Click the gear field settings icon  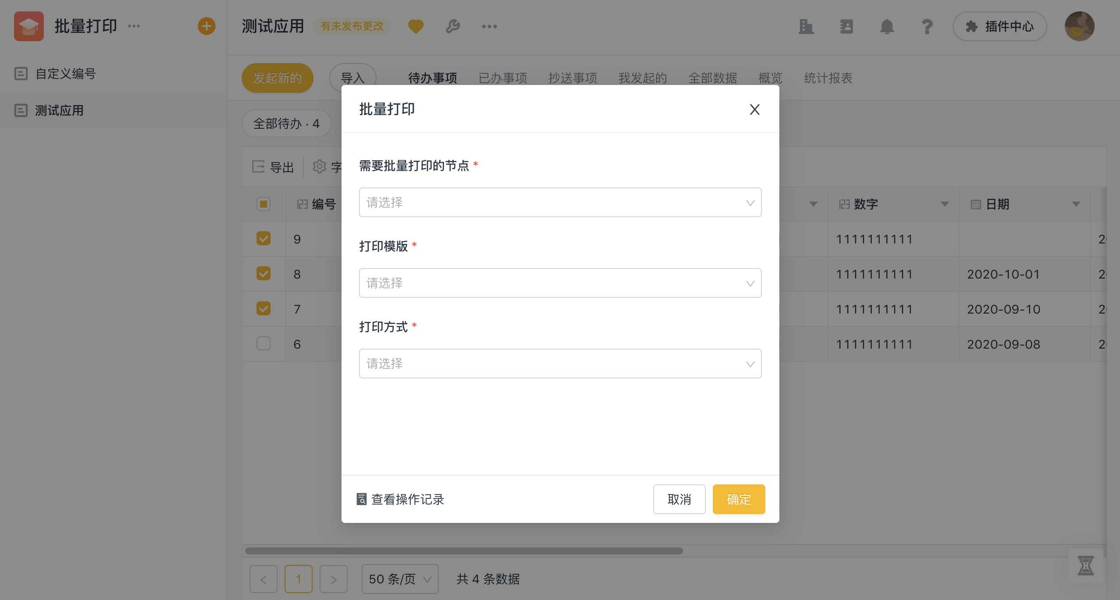(x=320, y=167)
